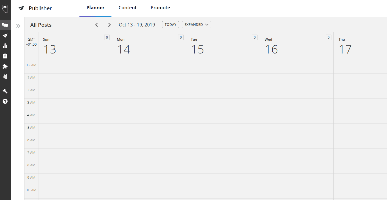Click the Sunday 13 post count badge
The width and height of the screenshot is (387, 200).
click(x=107, y=37)
